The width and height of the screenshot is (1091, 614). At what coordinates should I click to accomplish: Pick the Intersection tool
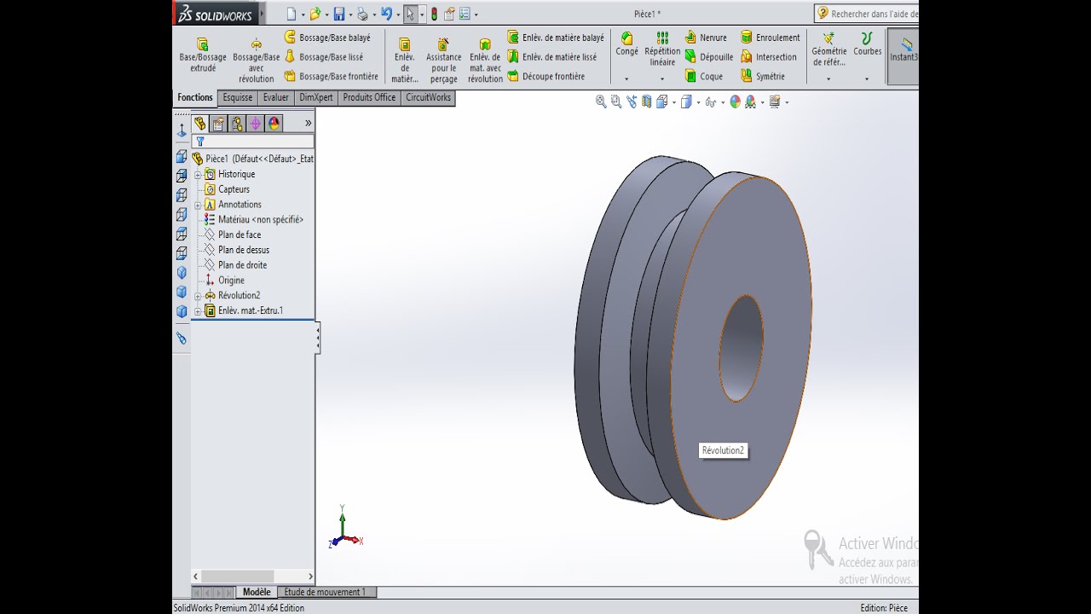point(769,57)
